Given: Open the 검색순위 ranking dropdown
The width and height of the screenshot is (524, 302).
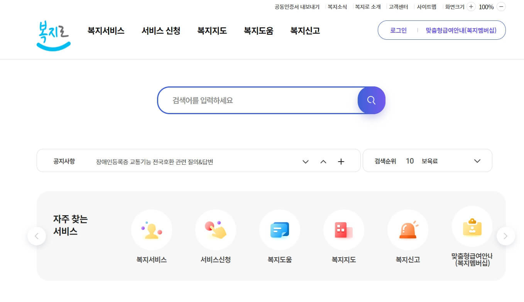Looking at the screenshot, I should 477,161.
